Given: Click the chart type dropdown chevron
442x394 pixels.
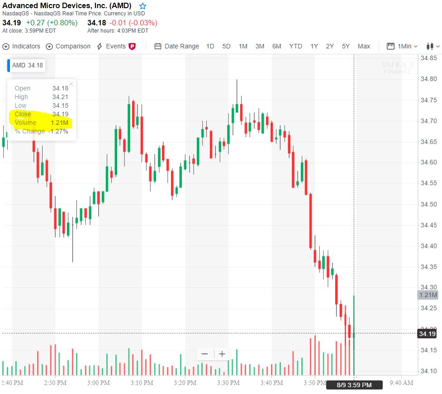Looking at the screenshot, I should coord(438,47).
